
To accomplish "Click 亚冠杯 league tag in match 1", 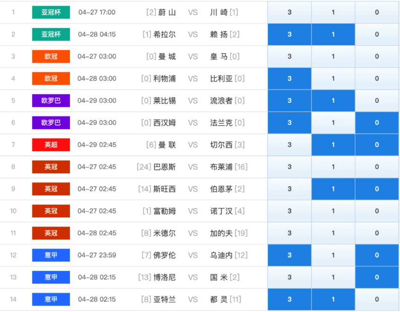I will 51,12.
